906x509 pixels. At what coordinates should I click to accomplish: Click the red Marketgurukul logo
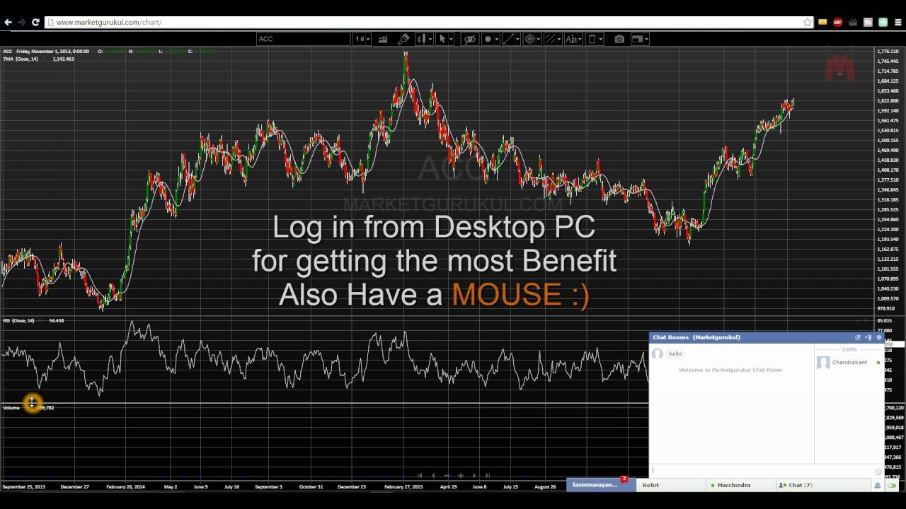point(840,66)
